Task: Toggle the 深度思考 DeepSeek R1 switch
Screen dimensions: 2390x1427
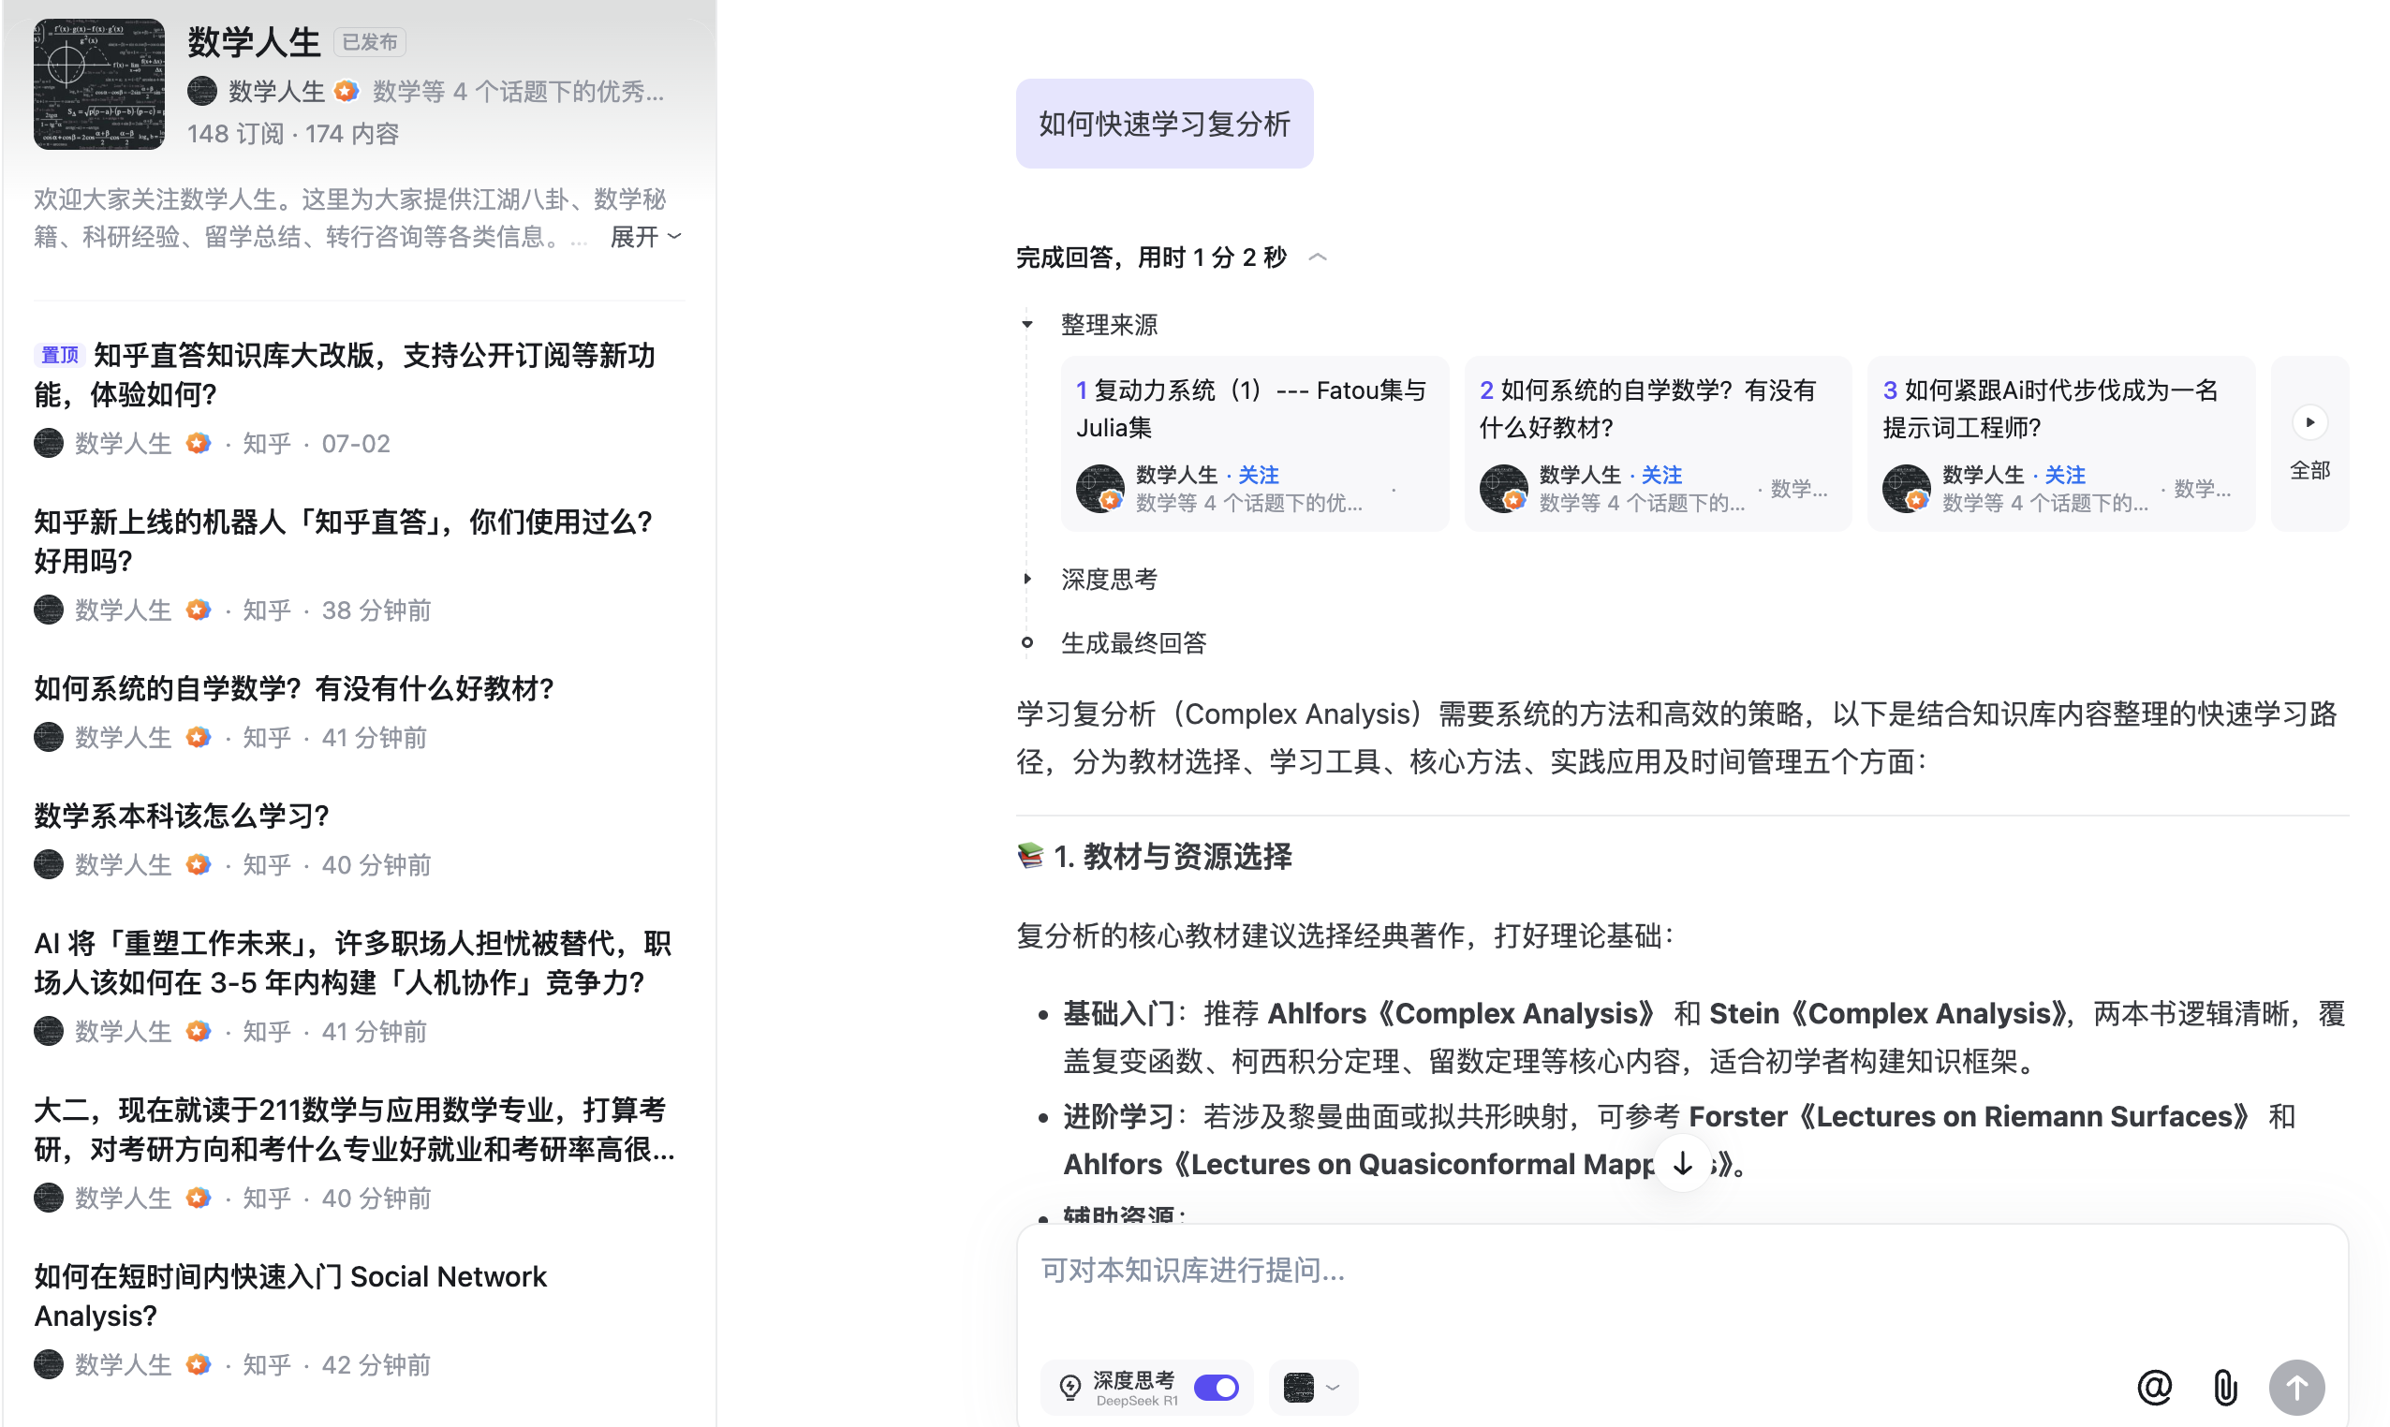Action: coord(1216,1387)
